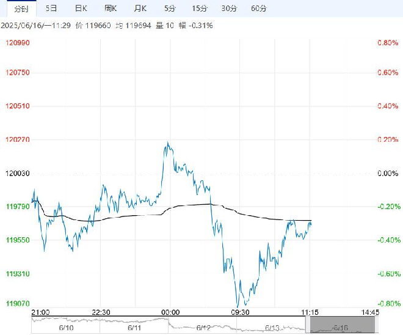Click the 09:30 time axis label
This screenshot has height=335, width=403.
coord(240,312)
